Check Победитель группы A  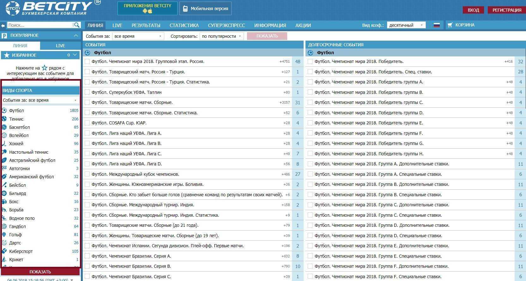(x=310, y=82)
